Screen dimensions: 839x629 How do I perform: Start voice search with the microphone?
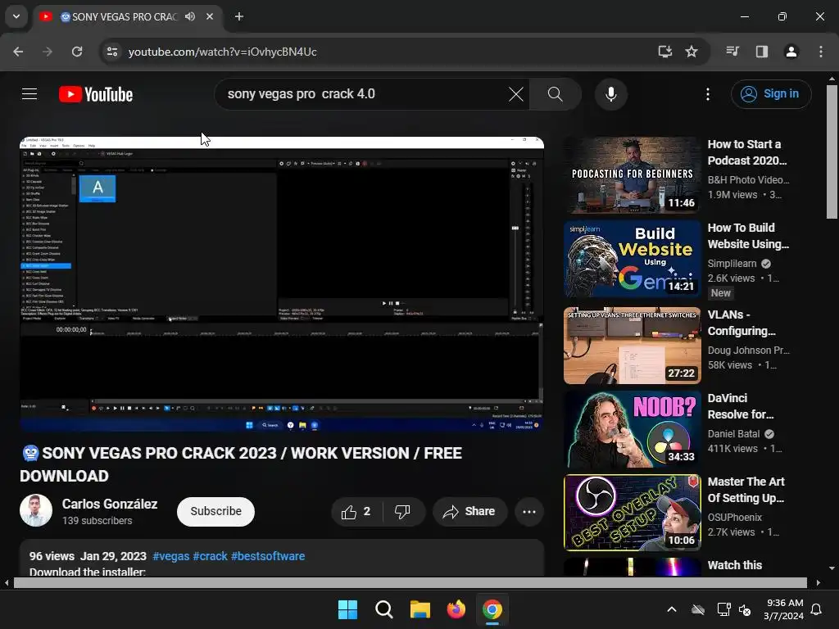click(x=611, y=94)
